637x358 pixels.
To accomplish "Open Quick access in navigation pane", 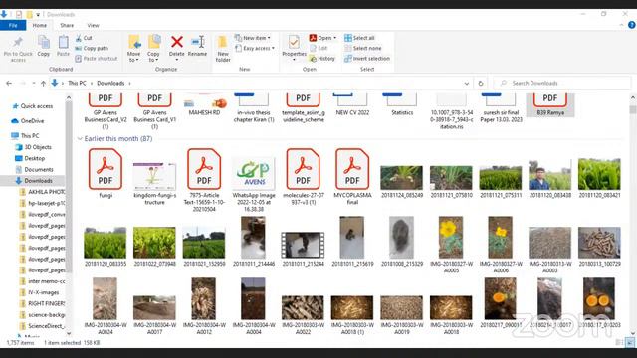I will point(37,106).
